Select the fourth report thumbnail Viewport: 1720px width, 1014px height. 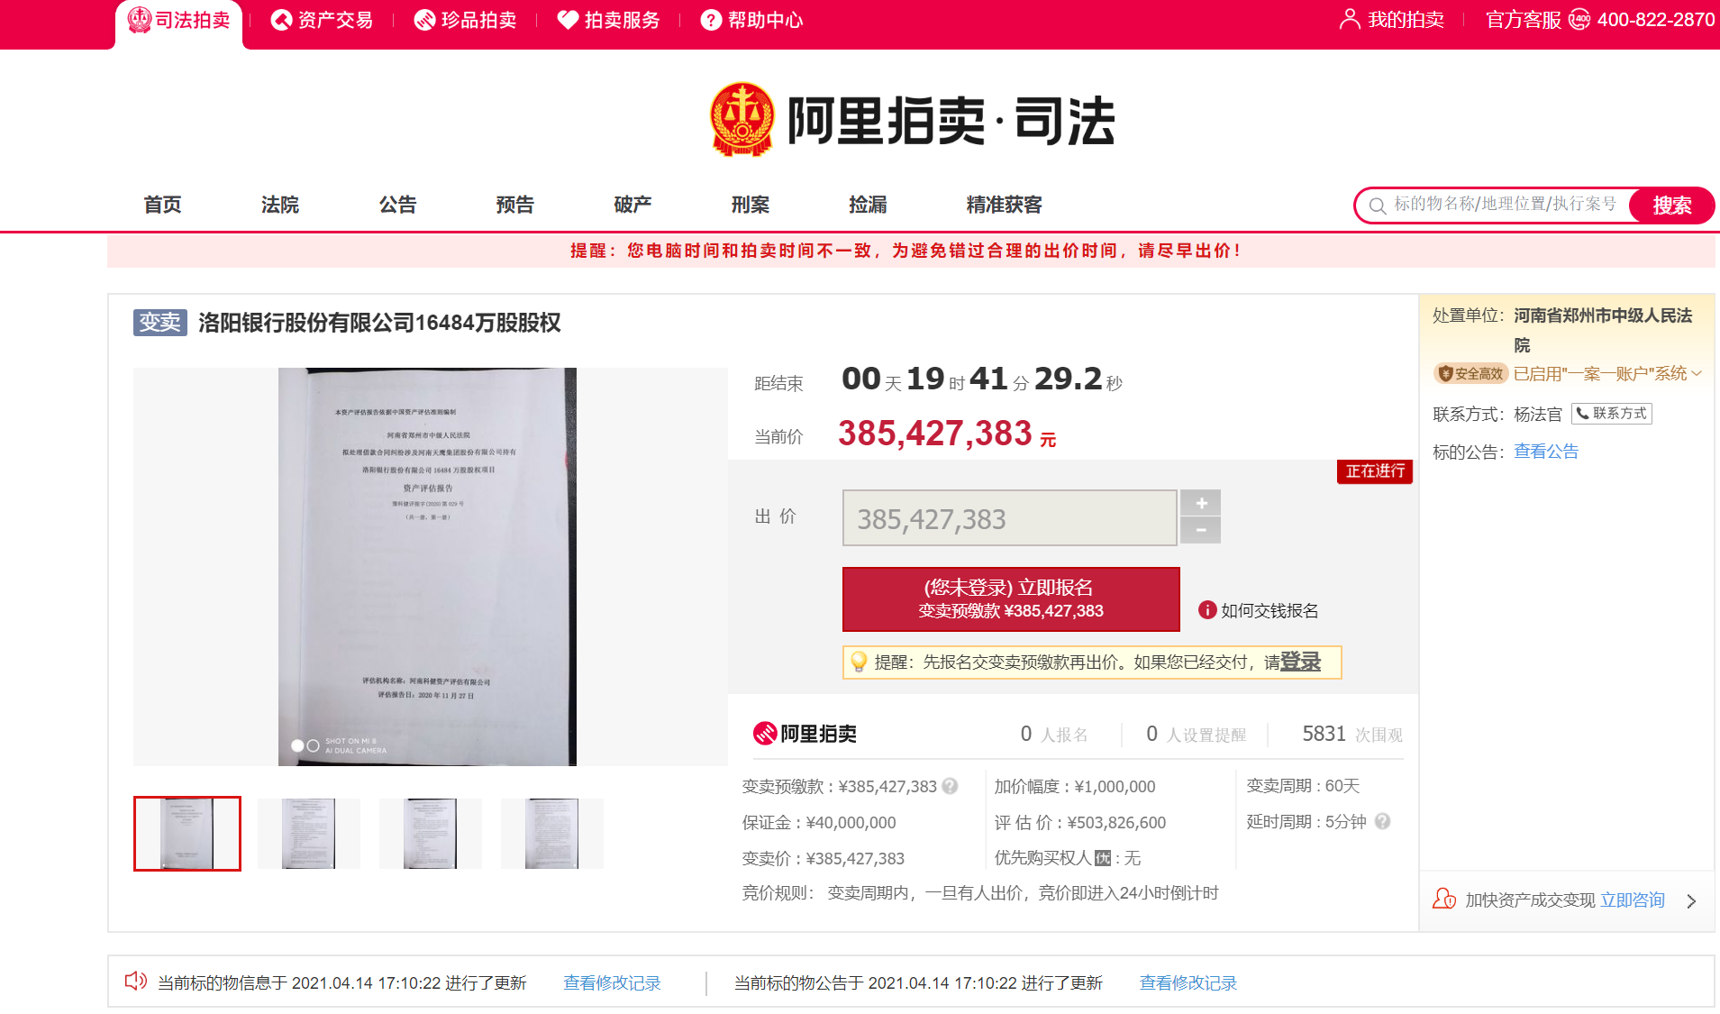point(552,834)
